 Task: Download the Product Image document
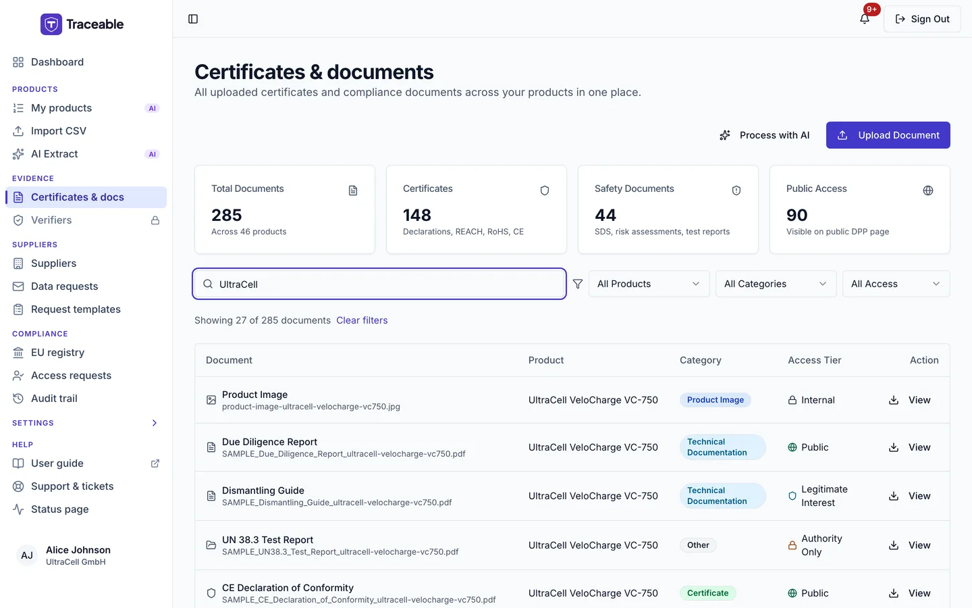[894, 400]
